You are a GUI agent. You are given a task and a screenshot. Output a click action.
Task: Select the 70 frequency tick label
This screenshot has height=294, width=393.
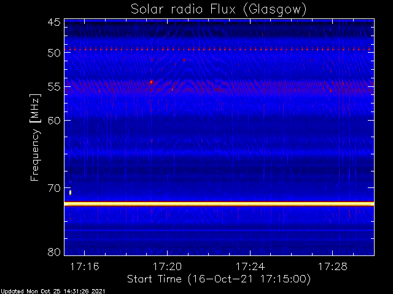click(x=54, y=188)
